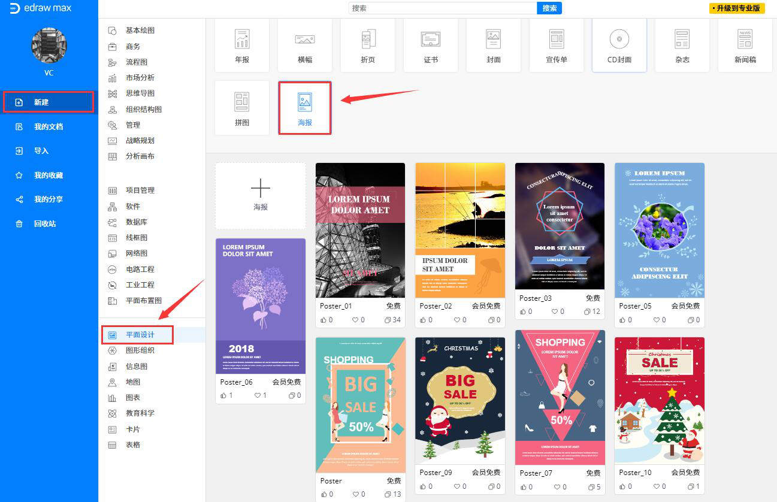The width and height of the screenshot is (777, 502).
Task: Open 我的收藏 favorites
Action: [x=49, y=175]
